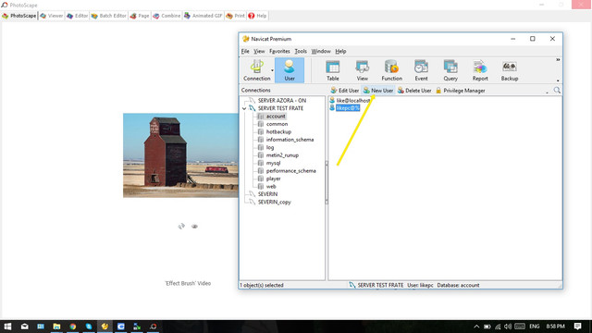The height and width of the screenshot is (333, 592).
Task: Collapse the SERVER TEST FRATE connection
Action: tap(244, 108)
